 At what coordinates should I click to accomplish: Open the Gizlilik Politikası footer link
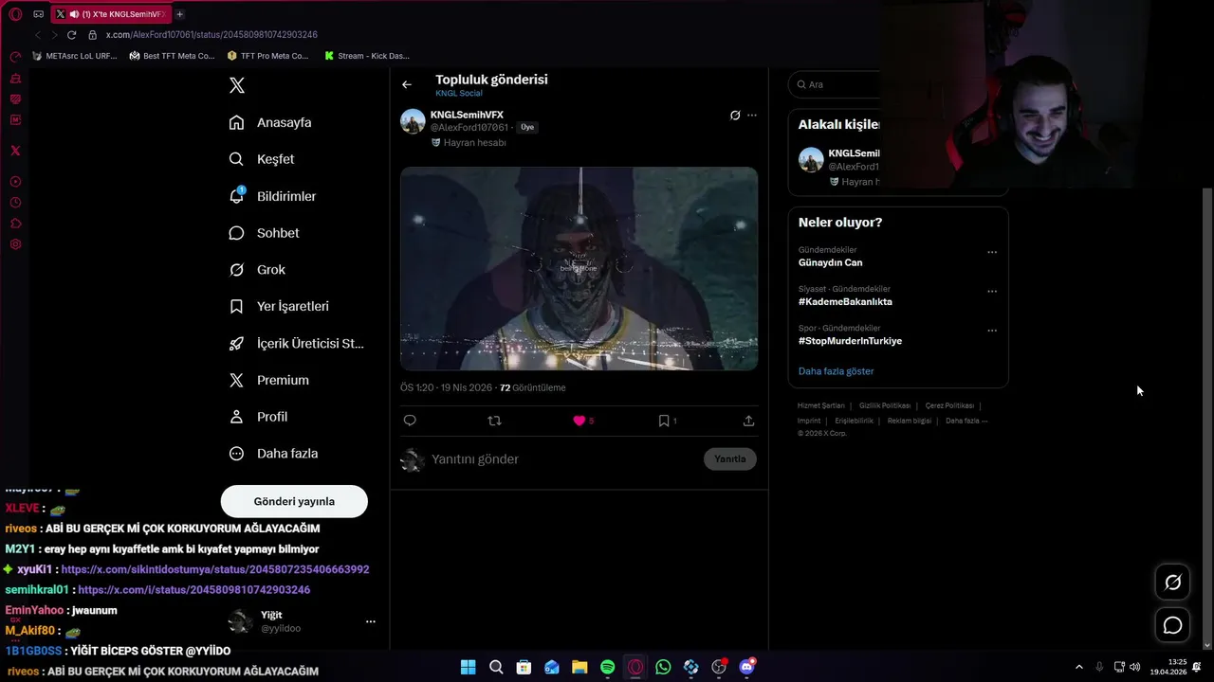click(884, 405)
